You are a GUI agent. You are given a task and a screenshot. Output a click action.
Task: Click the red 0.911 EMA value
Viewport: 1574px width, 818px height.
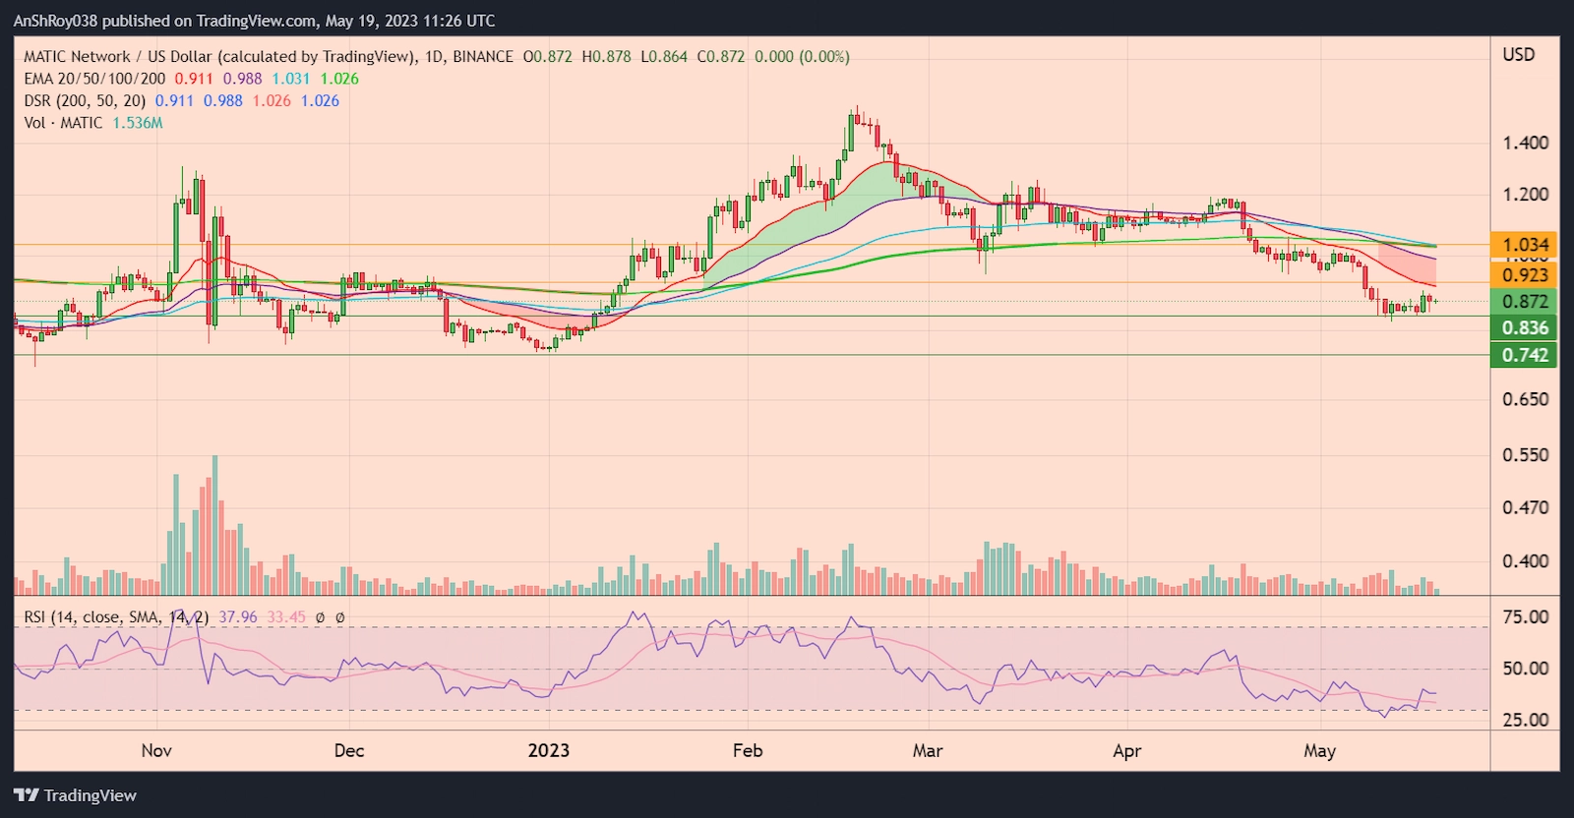pyautogui.click(x=194, y=79)
